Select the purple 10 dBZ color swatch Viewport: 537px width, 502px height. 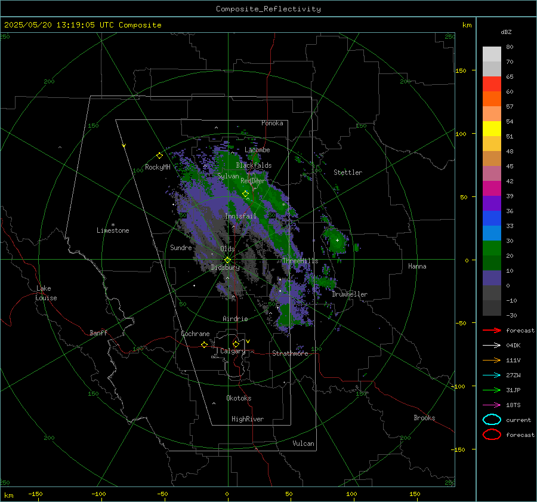492,278
